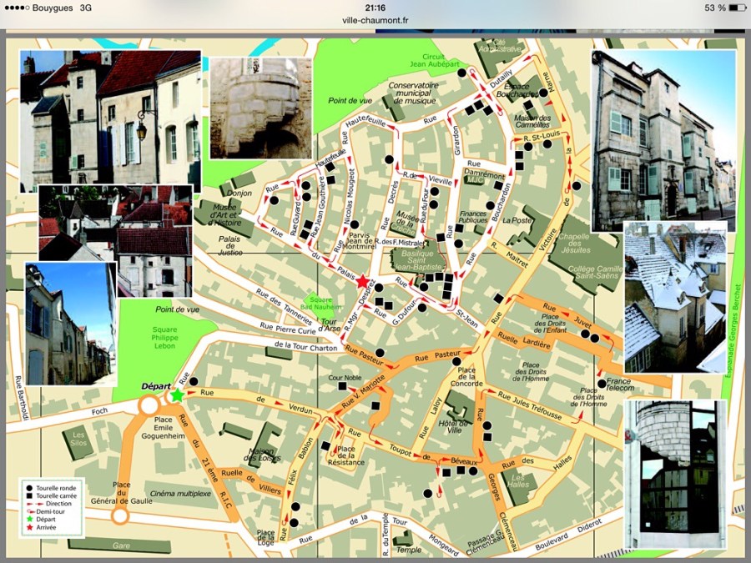Screen dimensions: 751x563
Task: Select the Place du Général de Gaulle roundabout circle
Action: click(120, 516)
